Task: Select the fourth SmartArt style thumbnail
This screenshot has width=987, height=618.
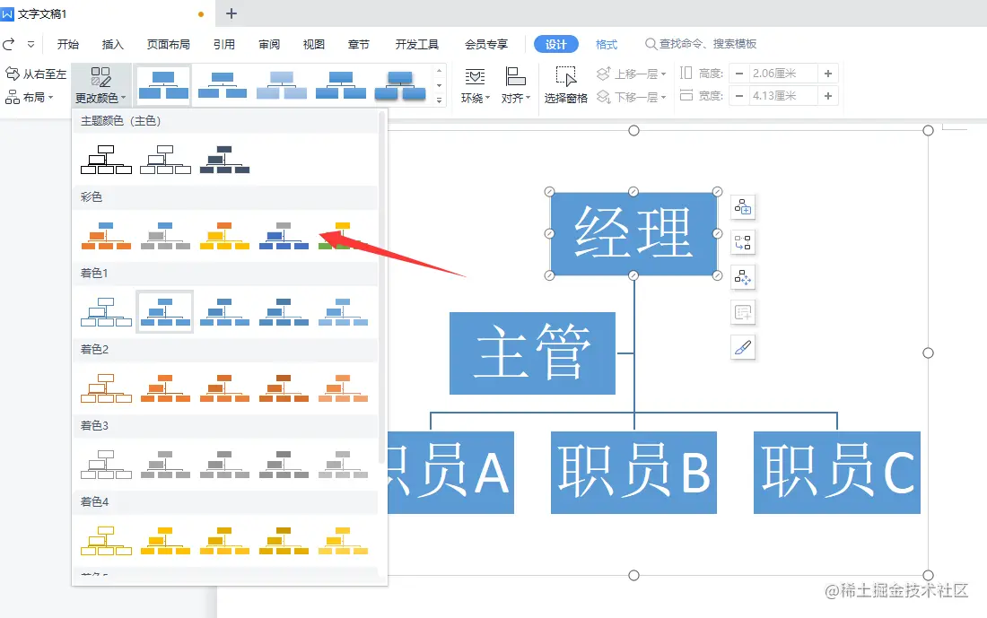Action: click(341, 85)
